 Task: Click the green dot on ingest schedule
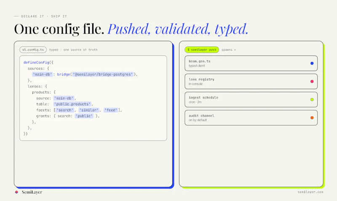click(x=312, y=100)
